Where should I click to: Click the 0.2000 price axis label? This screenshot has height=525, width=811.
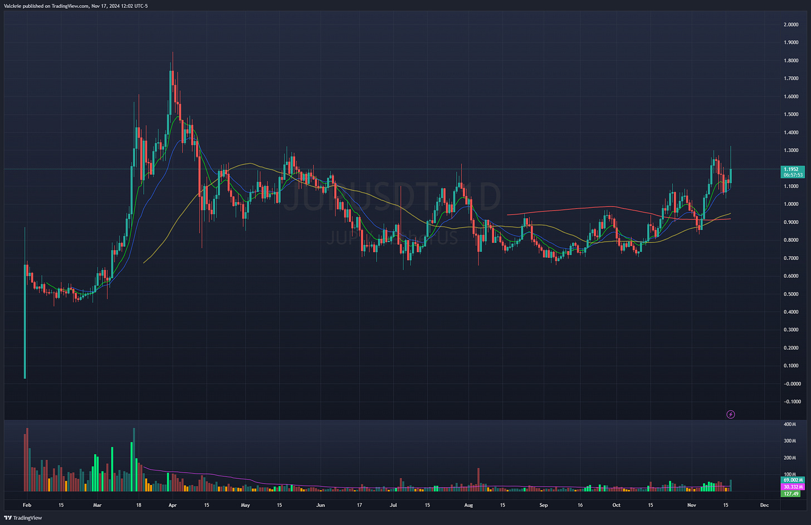pyautogui.click(x=791, y=348)
